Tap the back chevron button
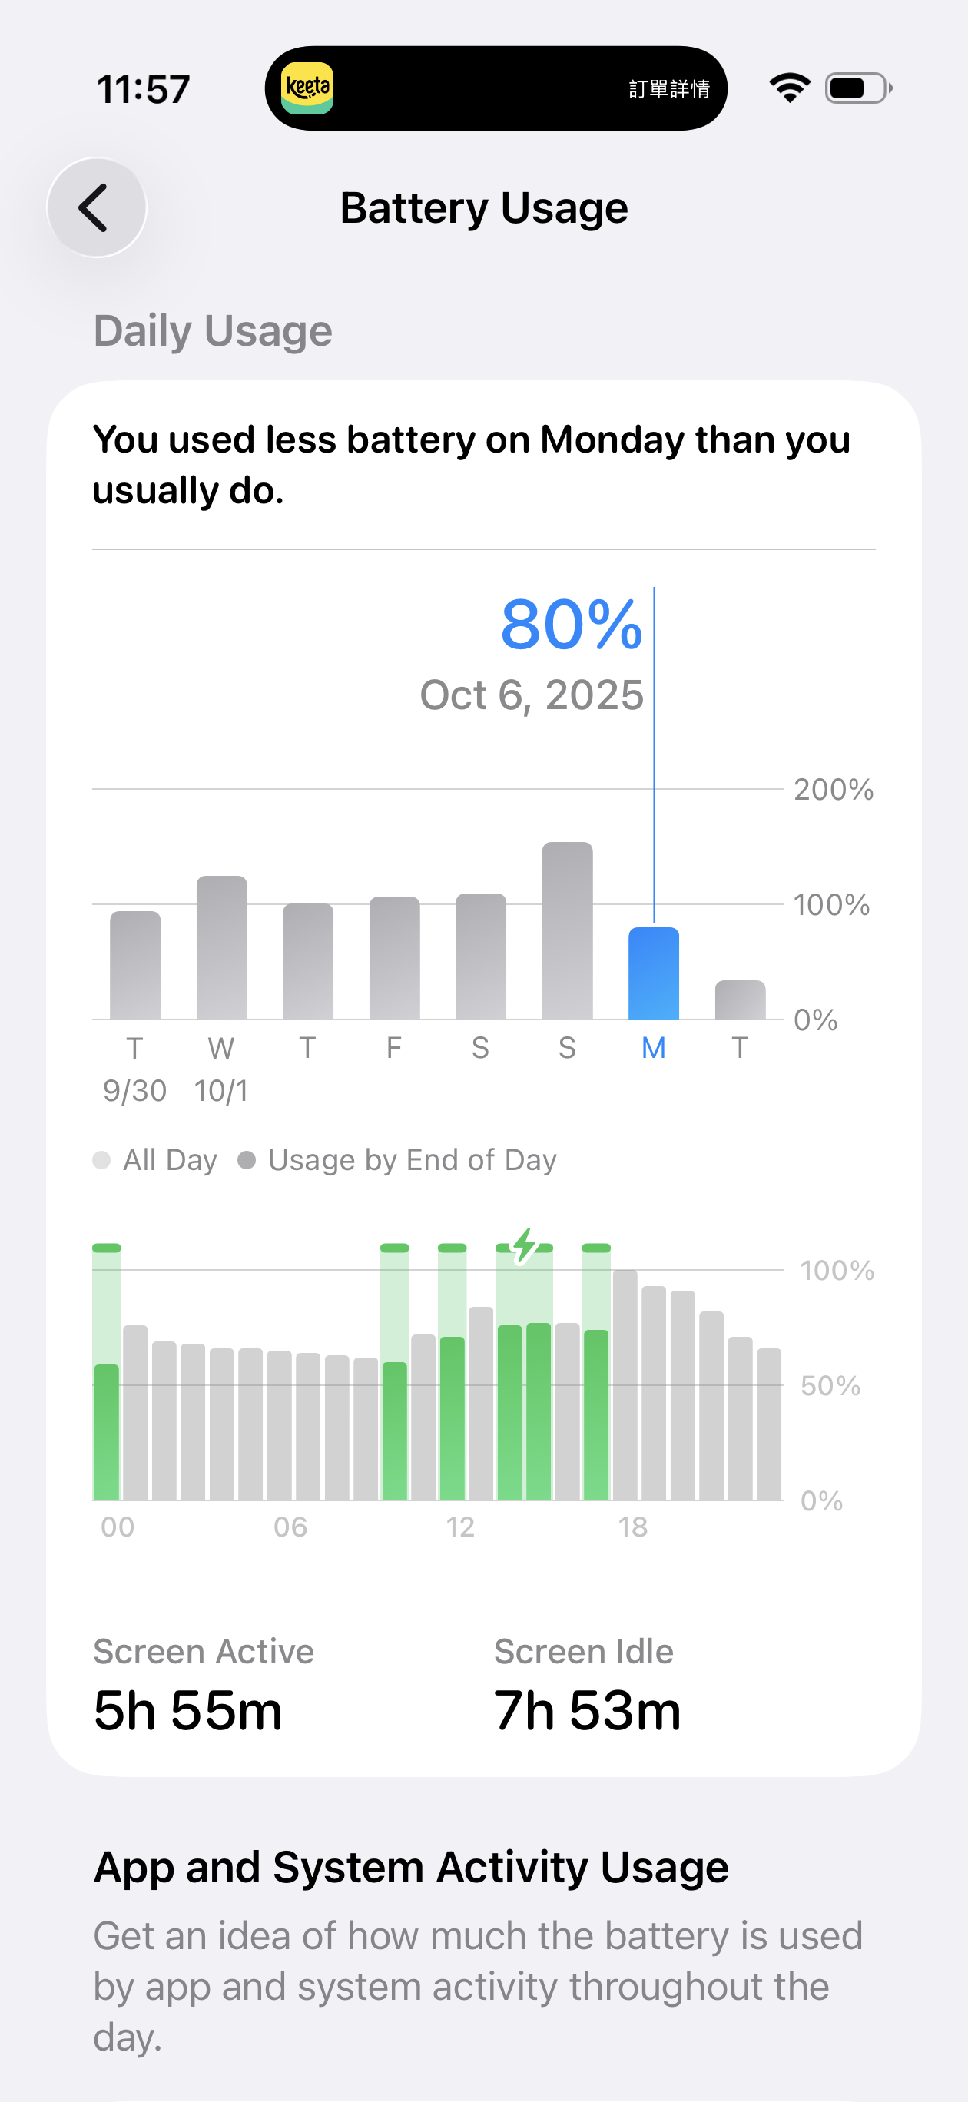968x2102 pixels. 96,207
